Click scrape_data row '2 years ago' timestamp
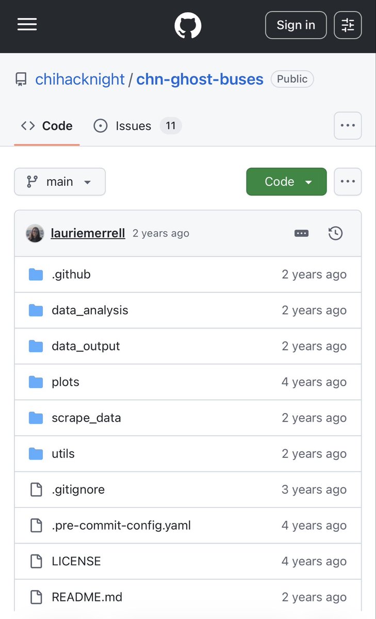 click(x=314, y=418)
